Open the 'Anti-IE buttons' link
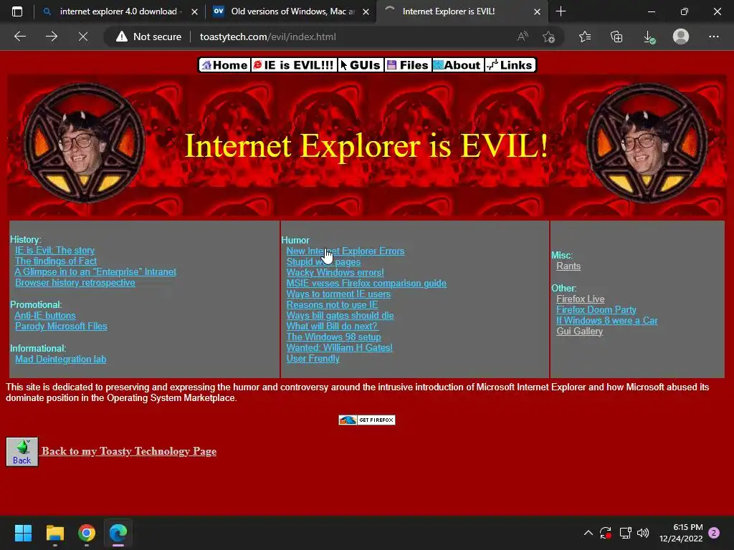Viewport: 734px width, 550px height. pos(45,315)
